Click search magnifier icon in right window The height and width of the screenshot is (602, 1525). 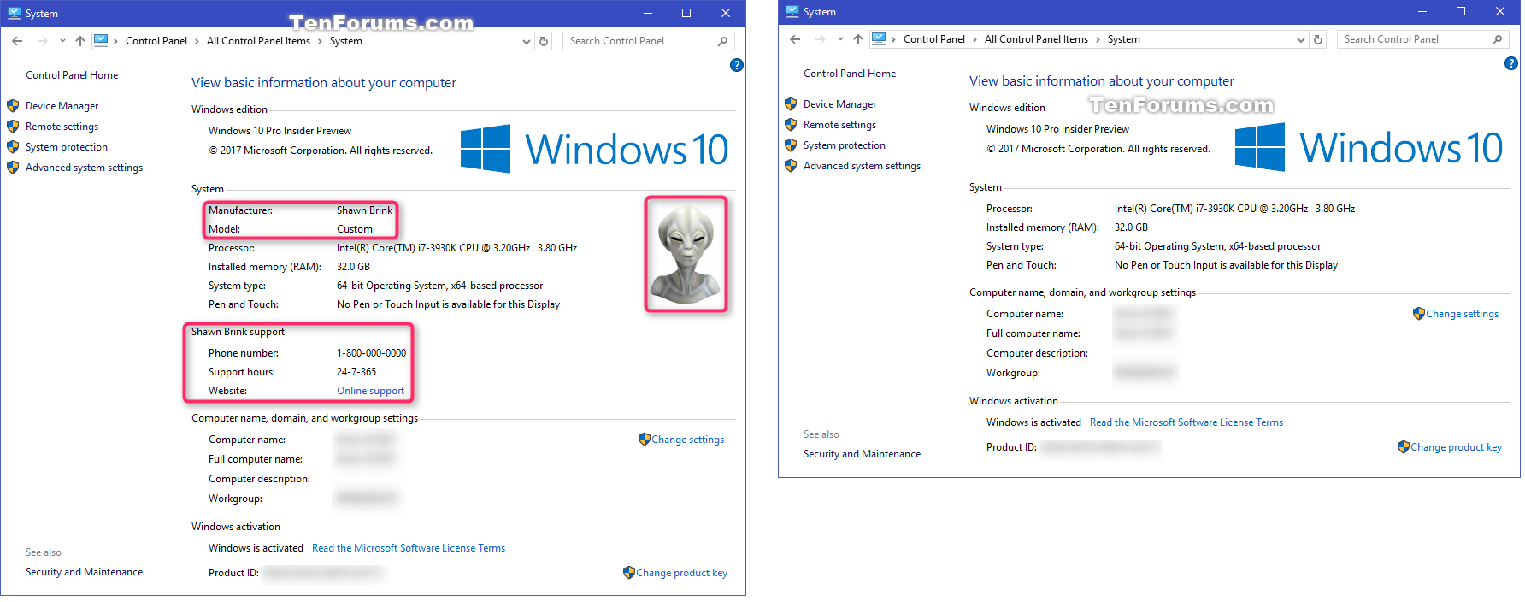pyautogui.click(x=1497, y=39)
